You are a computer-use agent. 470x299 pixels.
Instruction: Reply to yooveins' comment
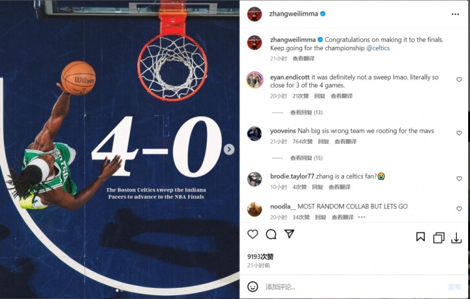[x=323, y=141]
